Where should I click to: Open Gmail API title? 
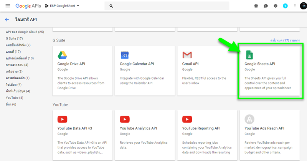(x=190, y=64)
